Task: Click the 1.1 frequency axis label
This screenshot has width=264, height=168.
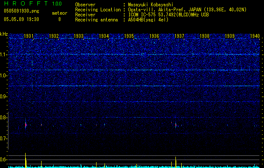Action: point(3,55)
